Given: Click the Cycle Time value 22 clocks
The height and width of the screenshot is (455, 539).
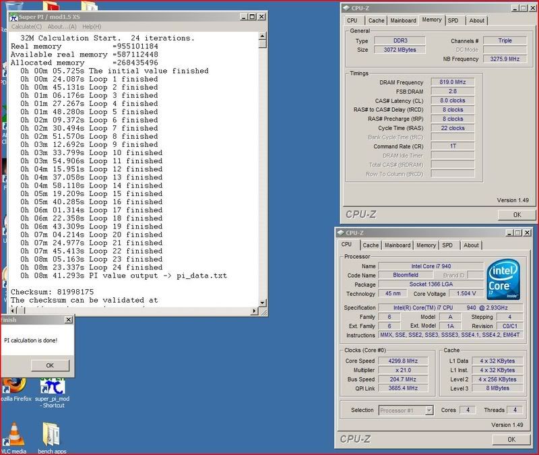Looking at the screenshot, I should (x=453, y=128).
